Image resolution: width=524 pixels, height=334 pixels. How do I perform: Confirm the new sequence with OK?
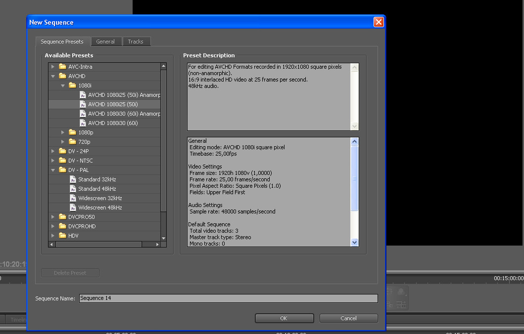click(284, 318)
